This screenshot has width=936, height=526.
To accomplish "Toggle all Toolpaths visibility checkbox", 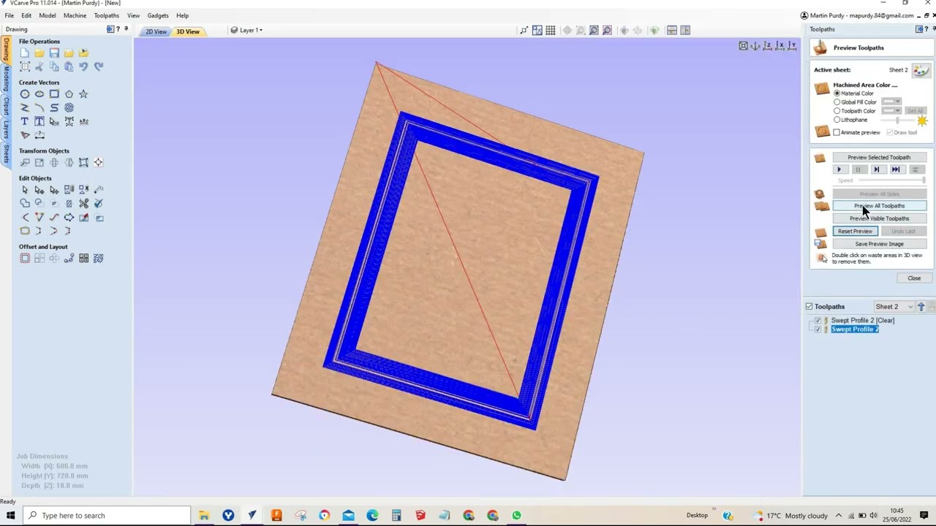I will point(809,307).
